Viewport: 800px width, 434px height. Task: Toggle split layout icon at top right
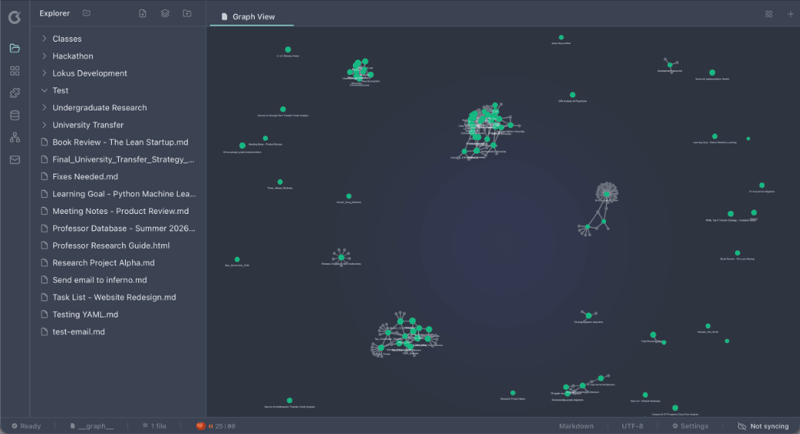pyautogui.click(x=769, y=14)
